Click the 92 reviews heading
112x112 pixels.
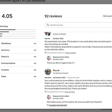pyautogui.click(x=53, y=16)
